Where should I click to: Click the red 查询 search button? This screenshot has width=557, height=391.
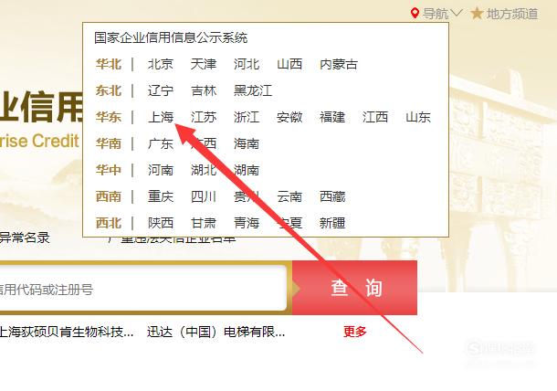(x=354, y=288)
